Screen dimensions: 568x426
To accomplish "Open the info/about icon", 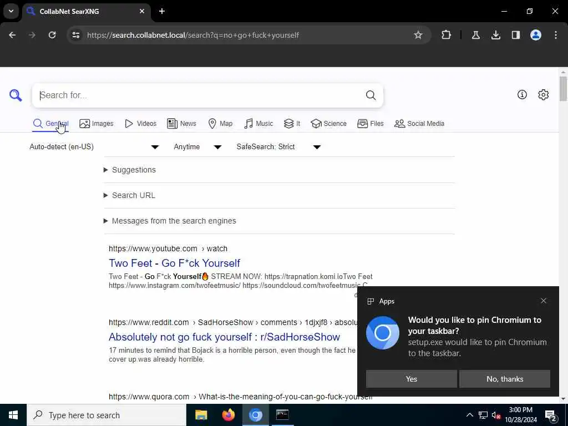I will 522,94.
